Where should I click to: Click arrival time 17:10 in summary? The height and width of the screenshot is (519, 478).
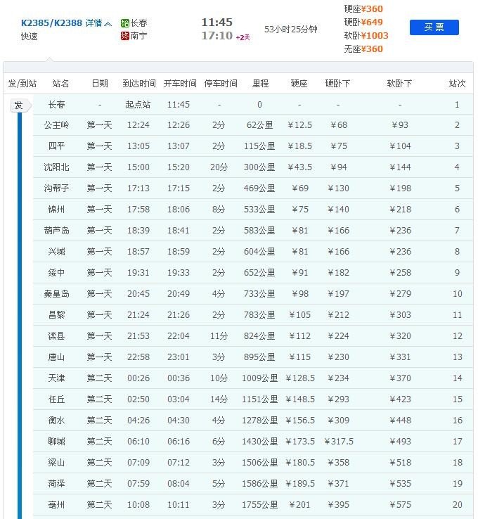click(x=217, y=35)
